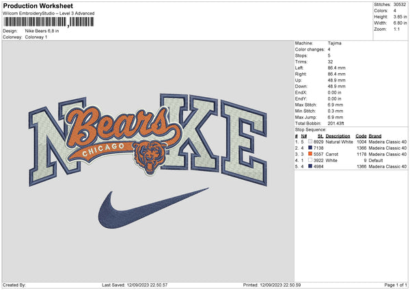
Task: Click the "Right:" label
Action: tap(301, 74)
